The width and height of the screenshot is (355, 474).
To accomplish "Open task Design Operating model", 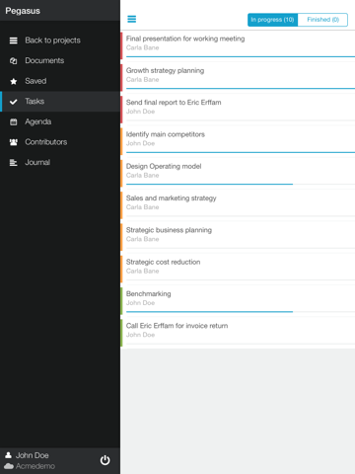I will tap(238, 173).
